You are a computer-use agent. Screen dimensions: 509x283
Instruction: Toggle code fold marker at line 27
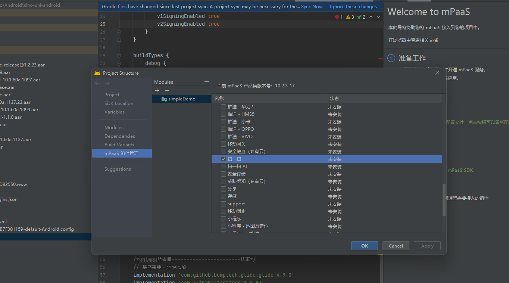click(119, 40)
